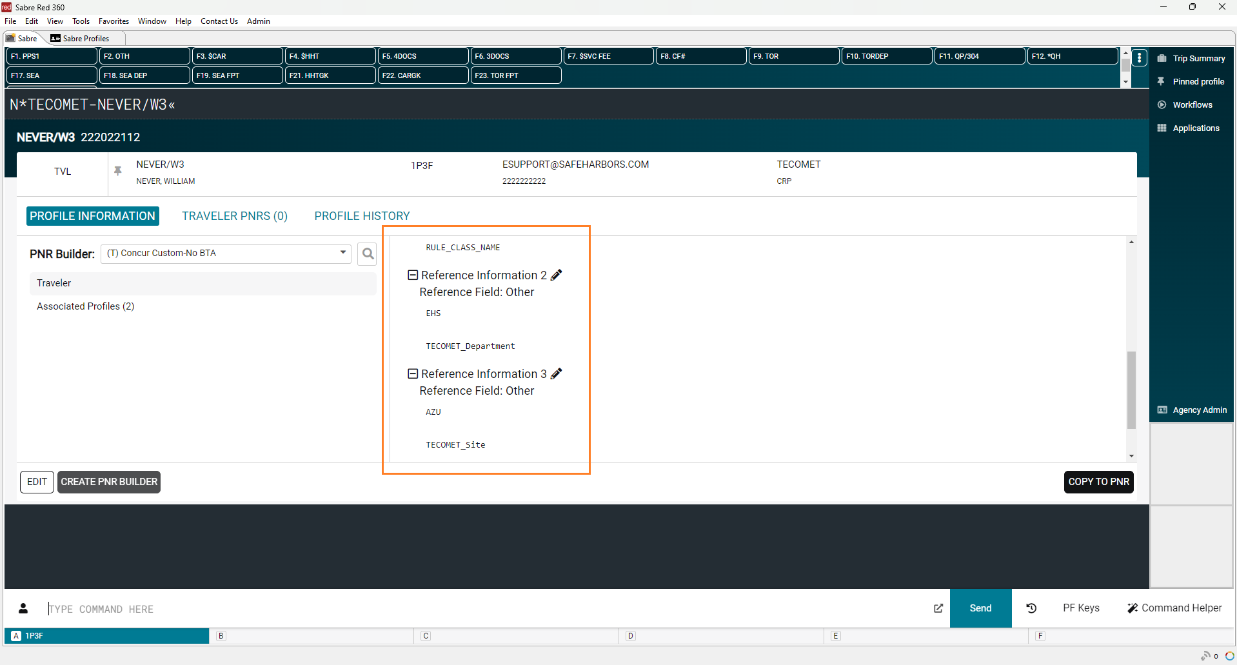Select the PROFILE INFORMATION tab
This screenshot has width=1237, height=665.
point(92,216)
